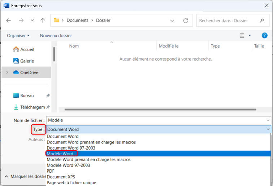The height and width of the screenshot is (186, 273).
Task: Refresh the current folder view
Action: (x=186, y=21)
